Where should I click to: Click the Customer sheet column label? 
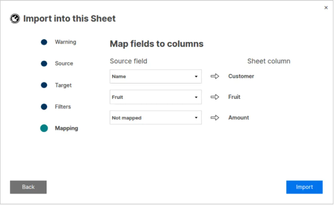[241, 76]
